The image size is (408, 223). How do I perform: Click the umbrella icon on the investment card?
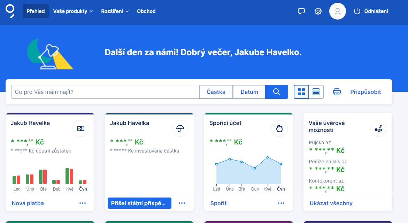tap(180, 128)
